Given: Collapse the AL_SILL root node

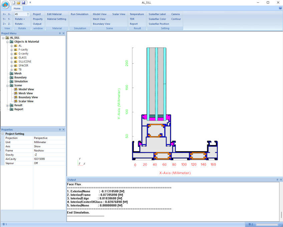Looking at the screenshot, I should (x=3, y=38).
